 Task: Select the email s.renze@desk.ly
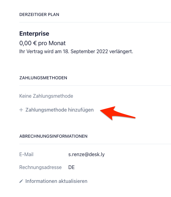pos(86,154)
